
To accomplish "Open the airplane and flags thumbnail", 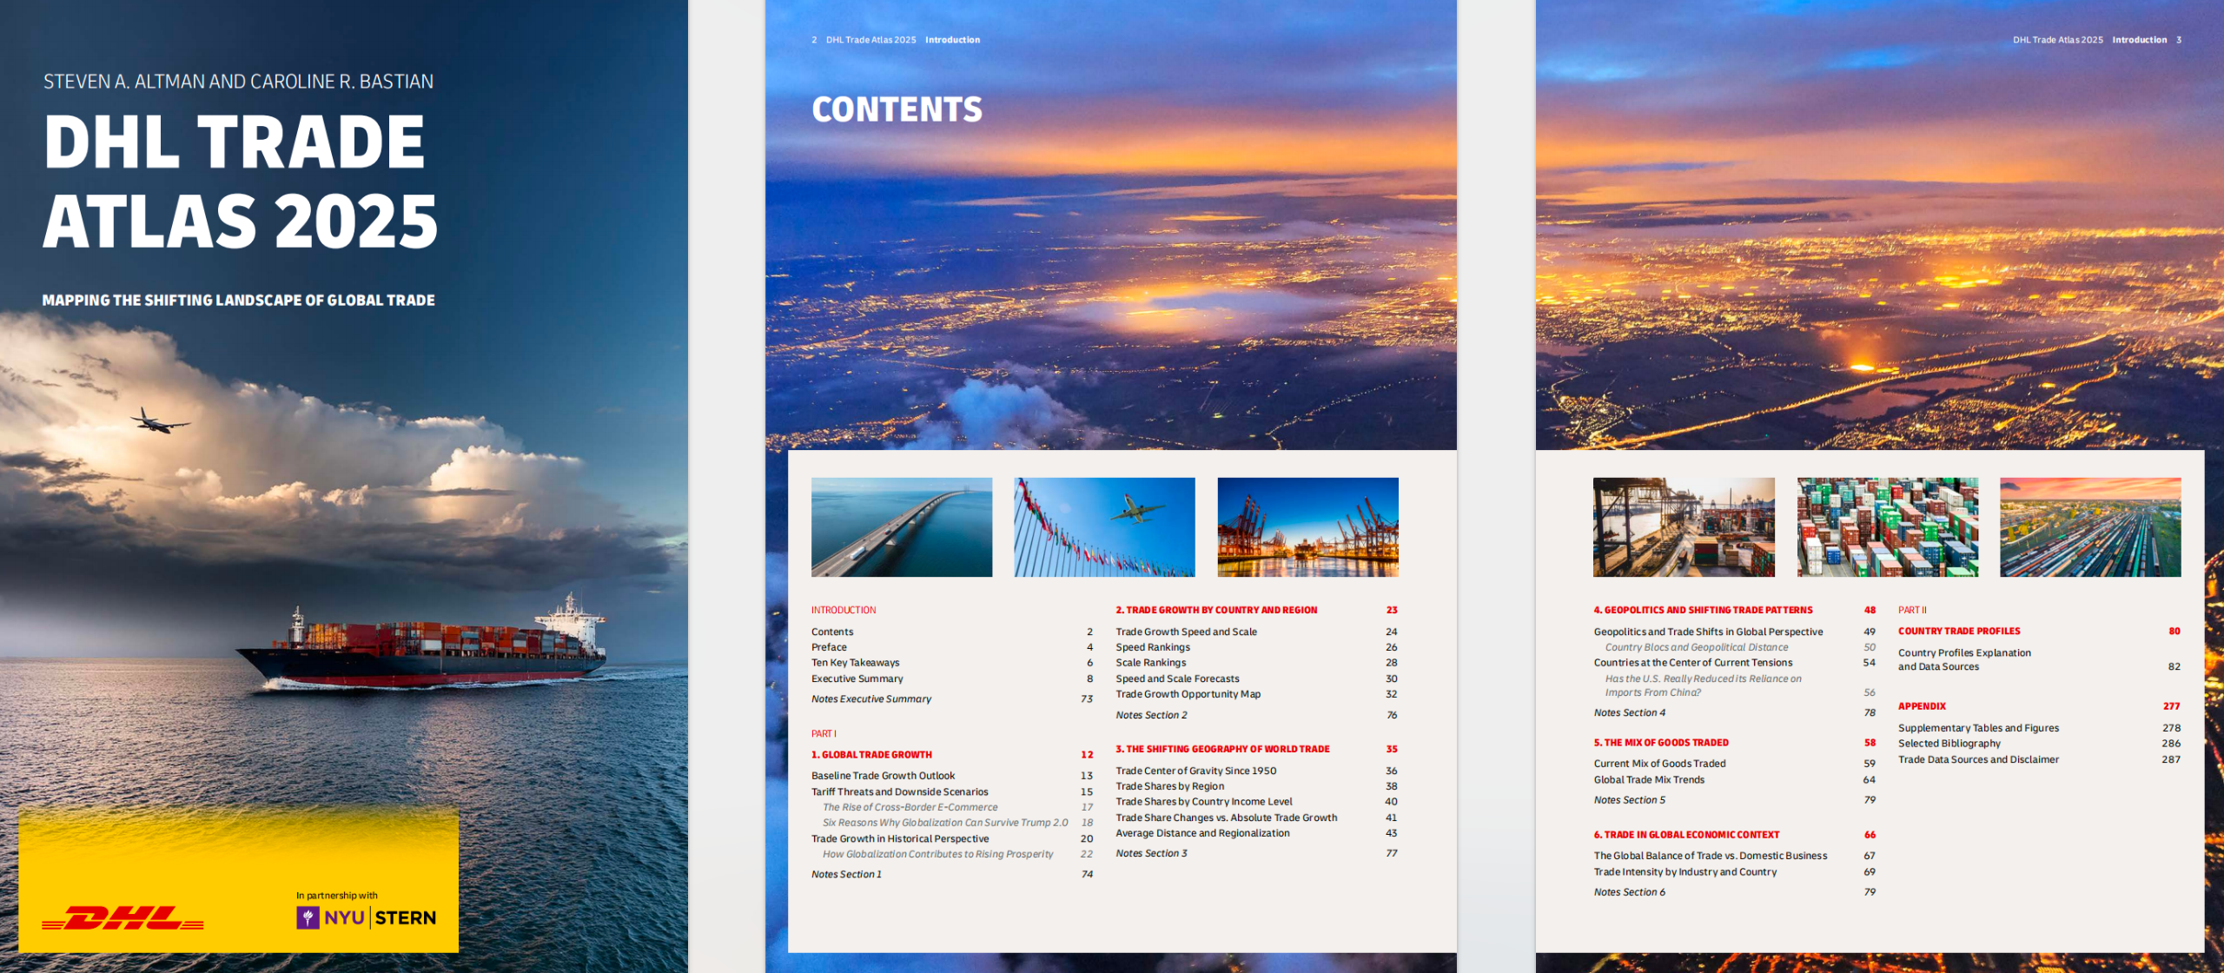I will [1104, 527].
